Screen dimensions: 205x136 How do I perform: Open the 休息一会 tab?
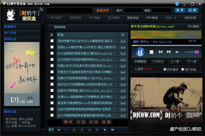(x=171, y=18)
